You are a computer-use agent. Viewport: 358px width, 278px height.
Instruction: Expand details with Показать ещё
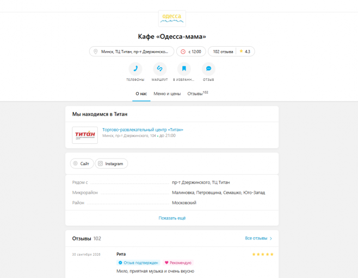pyautogui.click(x=172, y=218)
